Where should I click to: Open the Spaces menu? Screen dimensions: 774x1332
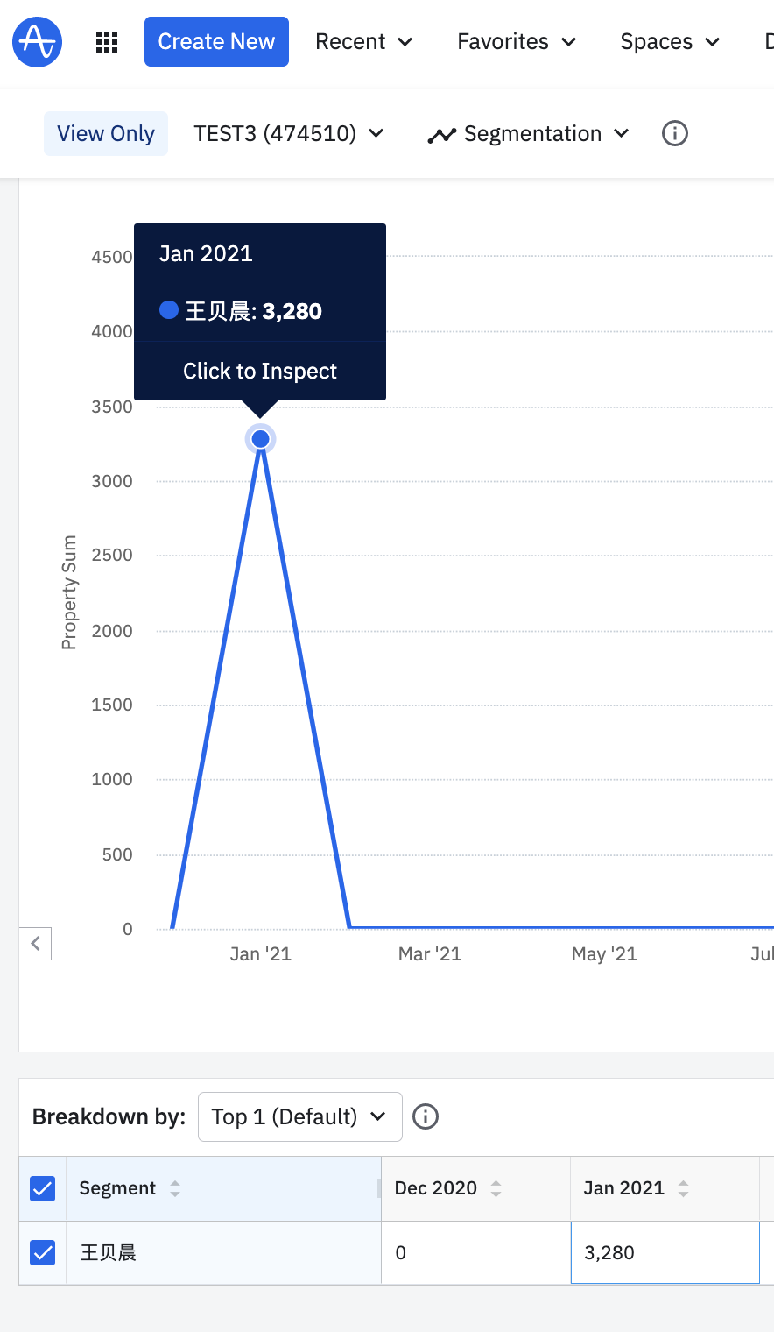point(670,41)
